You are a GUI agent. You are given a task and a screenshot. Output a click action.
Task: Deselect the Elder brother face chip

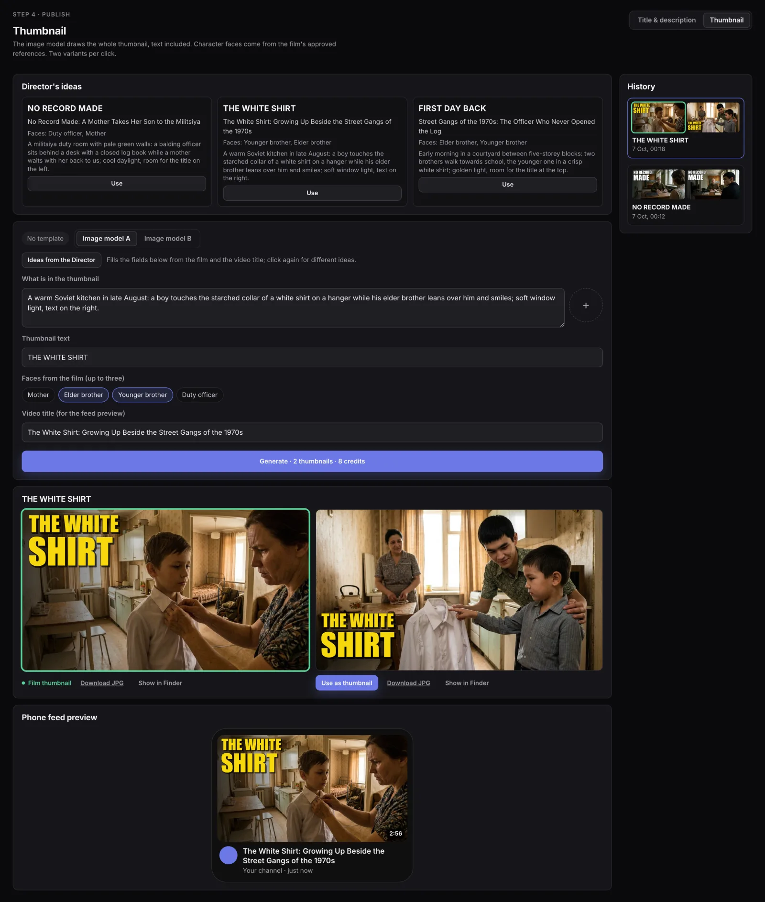[x=84, y=395]
